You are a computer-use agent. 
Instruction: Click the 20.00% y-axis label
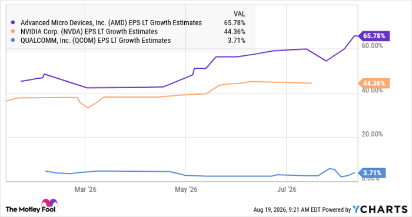[x=372, y=134]
